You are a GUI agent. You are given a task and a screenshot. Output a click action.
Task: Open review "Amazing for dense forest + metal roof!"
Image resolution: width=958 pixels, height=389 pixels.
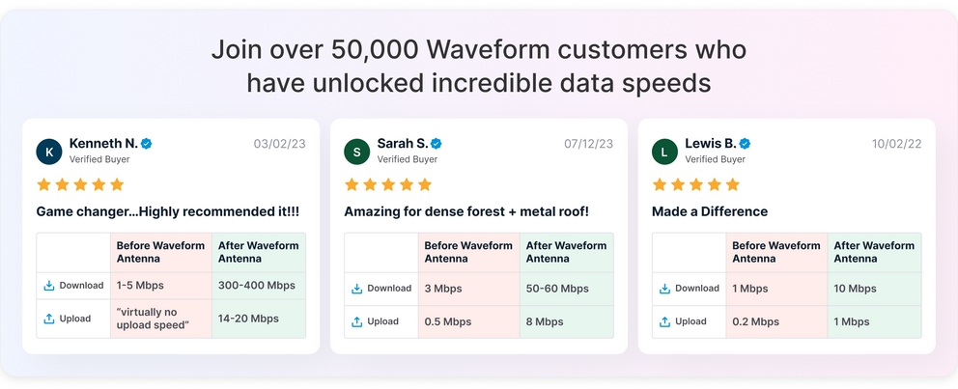click(466, 211)
